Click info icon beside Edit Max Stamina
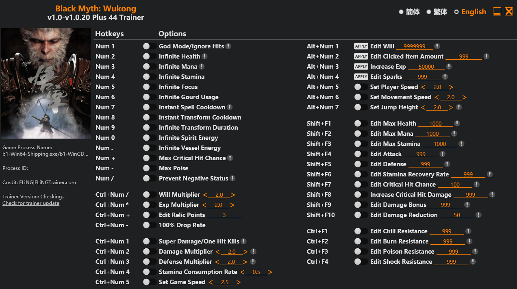517x289 pixels. point(461,144)
